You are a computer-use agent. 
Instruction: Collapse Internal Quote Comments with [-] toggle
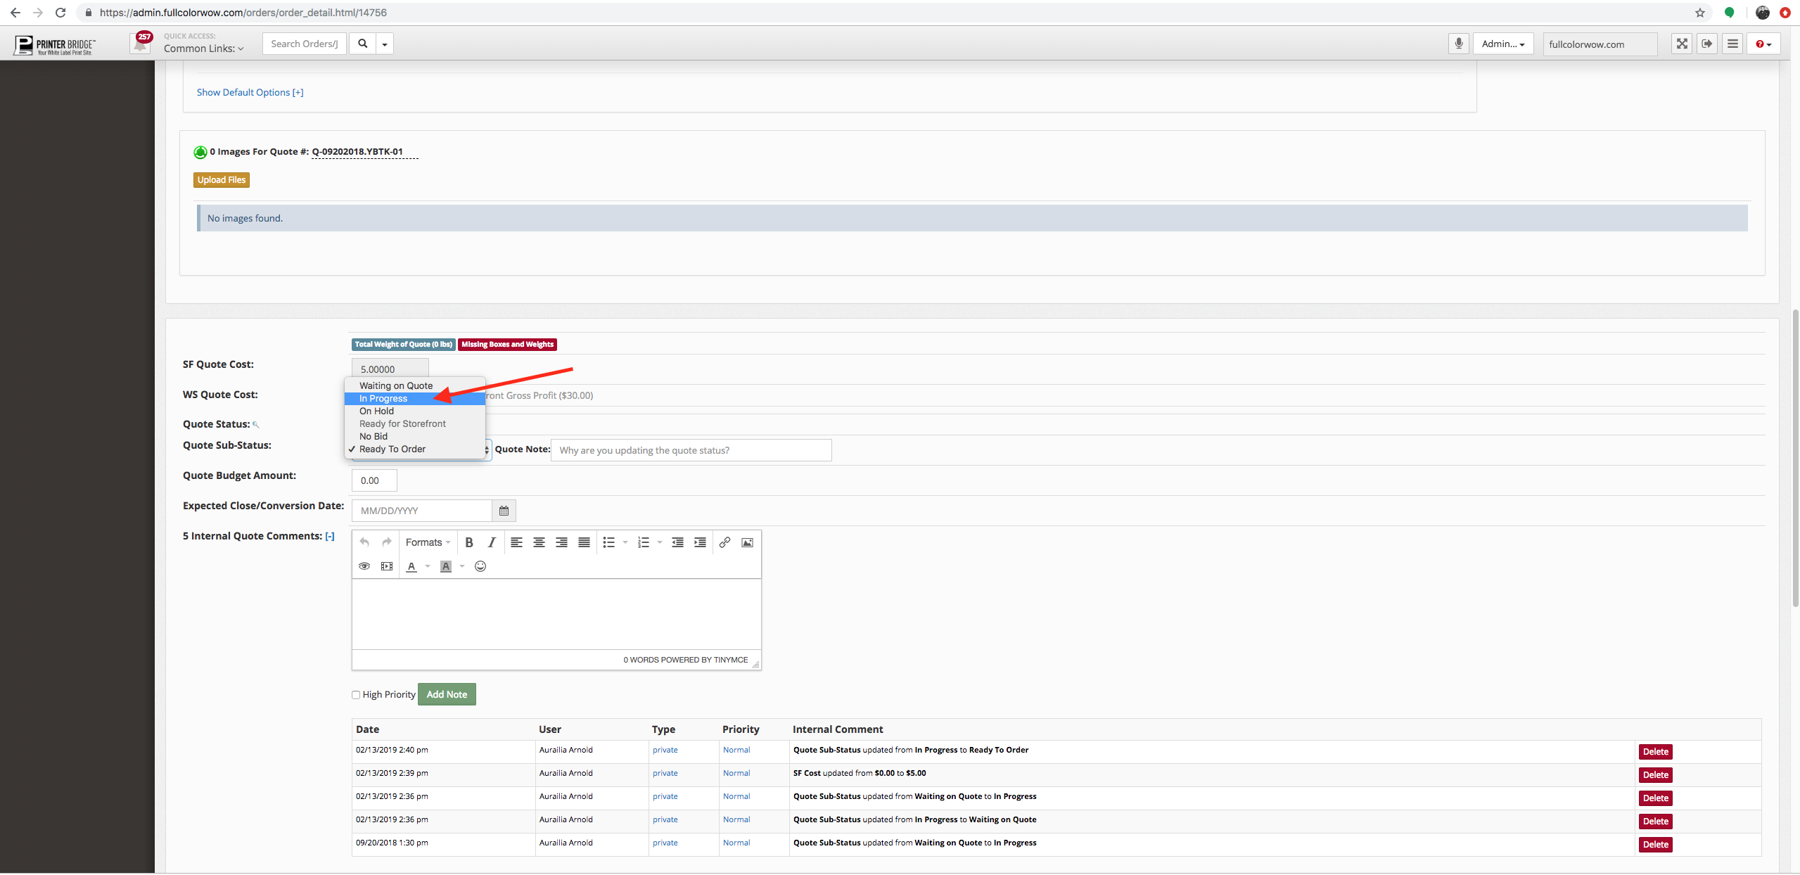330,536
